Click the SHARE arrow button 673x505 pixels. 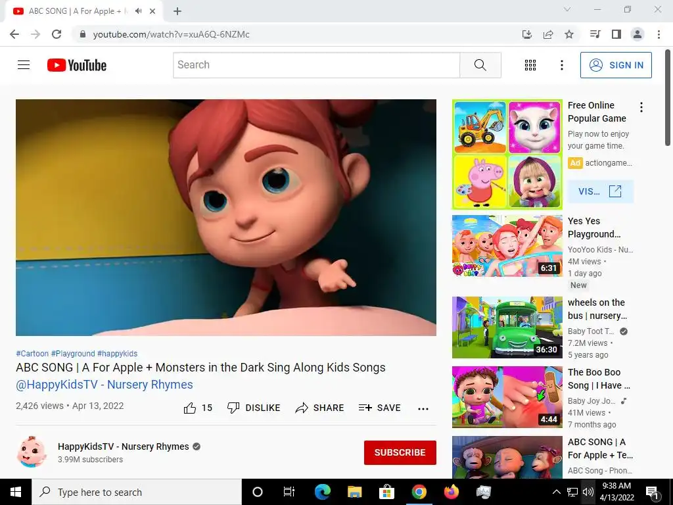[320, 408]
